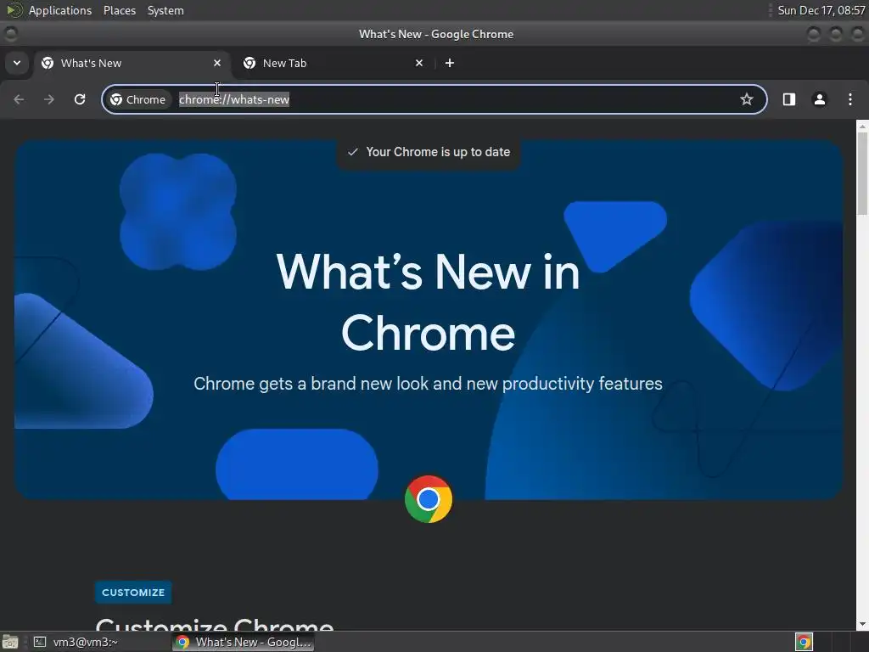This screenshot has height=652, width=869.
Task: Click the Chrome icon in the tray
Action: (x=804, y=642)
